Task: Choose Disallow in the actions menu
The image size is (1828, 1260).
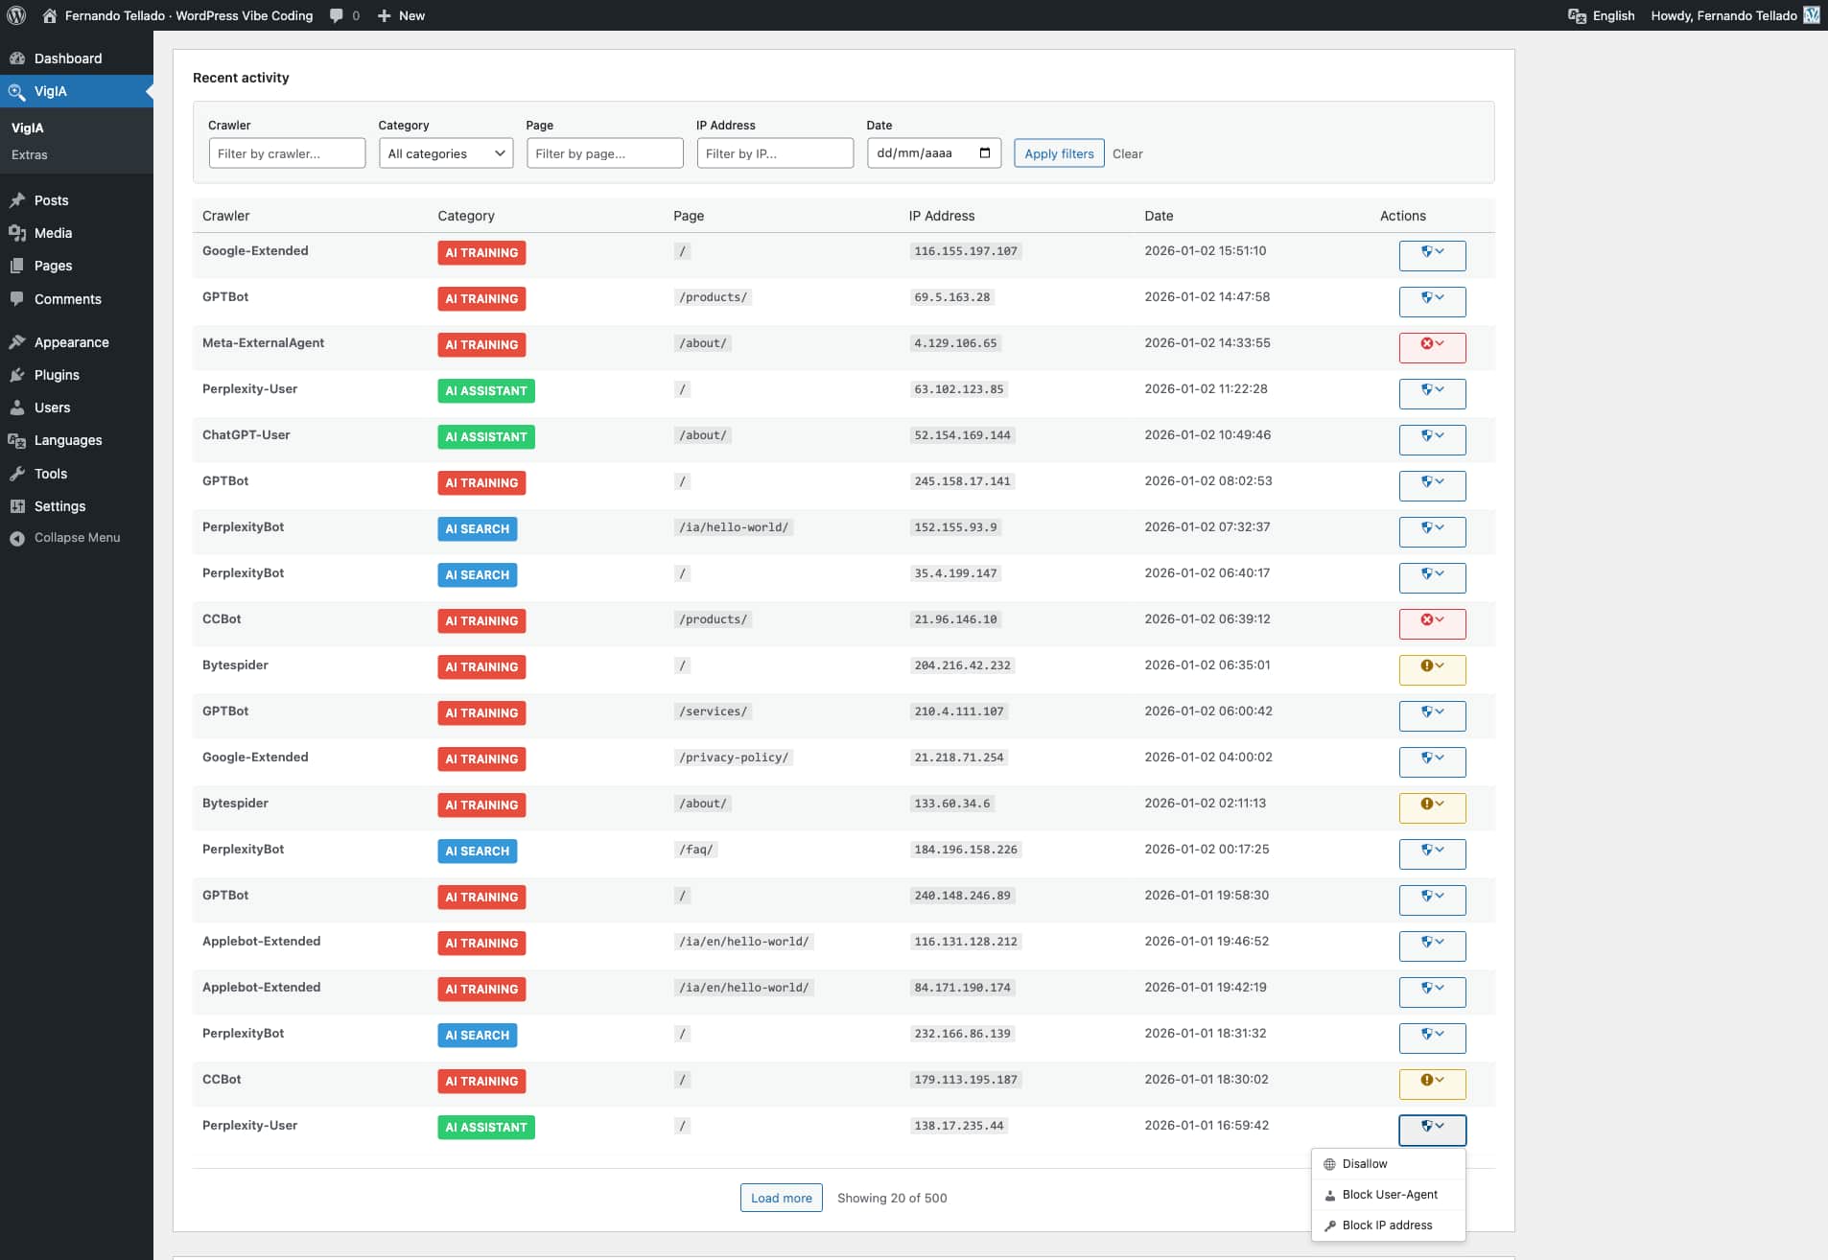Action: [x=1363, y=1163]
